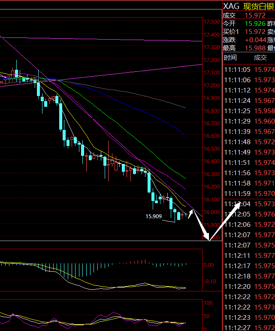Click the 17.200 price axis label
275x331 pixels.
[x=212, y=60]
